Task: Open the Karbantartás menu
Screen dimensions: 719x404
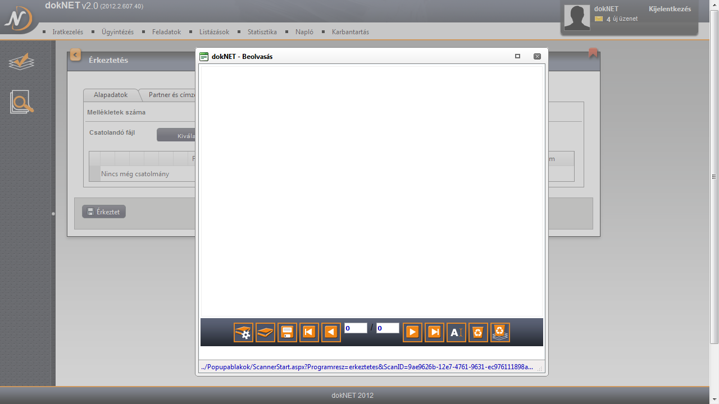Action: pyautogui.click(x=351, y=32)
